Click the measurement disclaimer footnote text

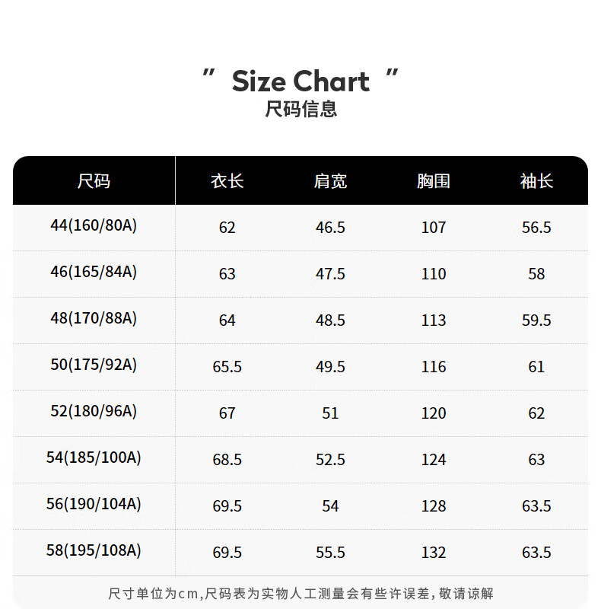pos(300,593)
